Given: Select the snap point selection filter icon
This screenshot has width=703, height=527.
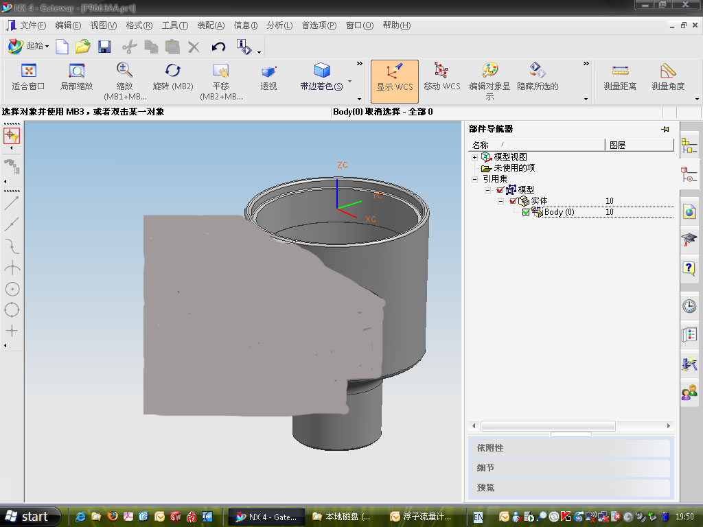Looking at the screenshot, I should point(12,135).
